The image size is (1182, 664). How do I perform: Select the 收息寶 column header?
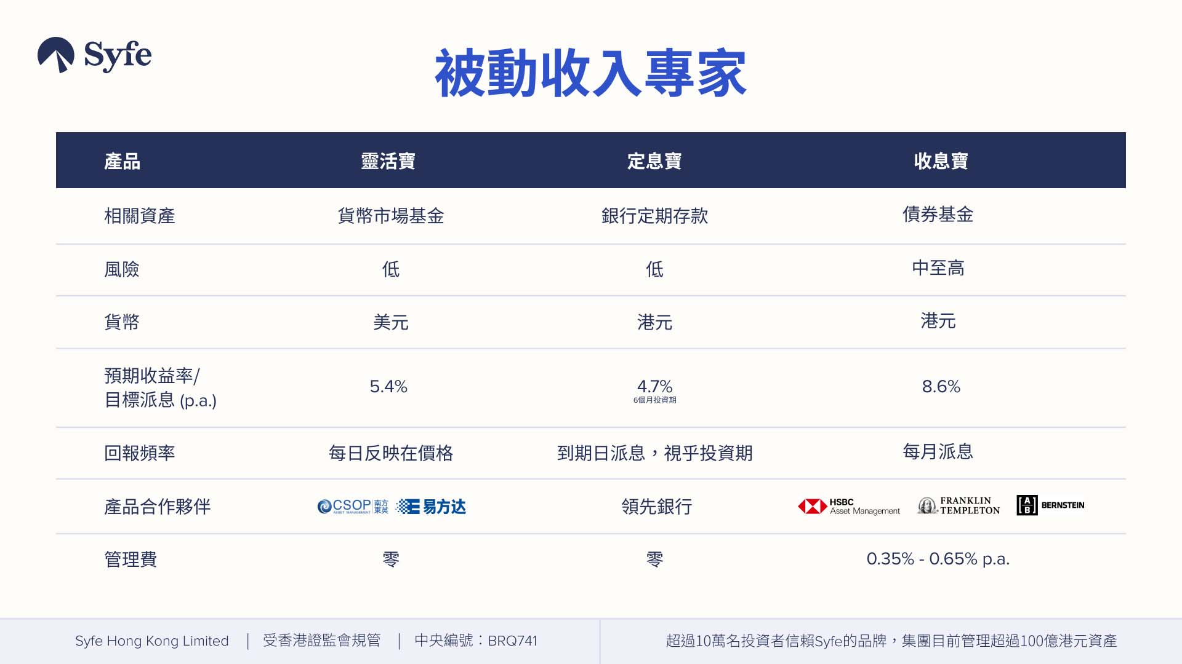[941, 162]
